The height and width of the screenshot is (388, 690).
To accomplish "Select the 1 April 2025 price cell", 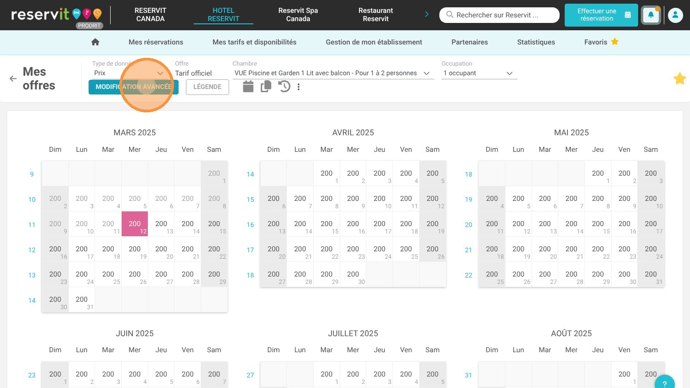I will pyautogui.click(x=326, y=173).
